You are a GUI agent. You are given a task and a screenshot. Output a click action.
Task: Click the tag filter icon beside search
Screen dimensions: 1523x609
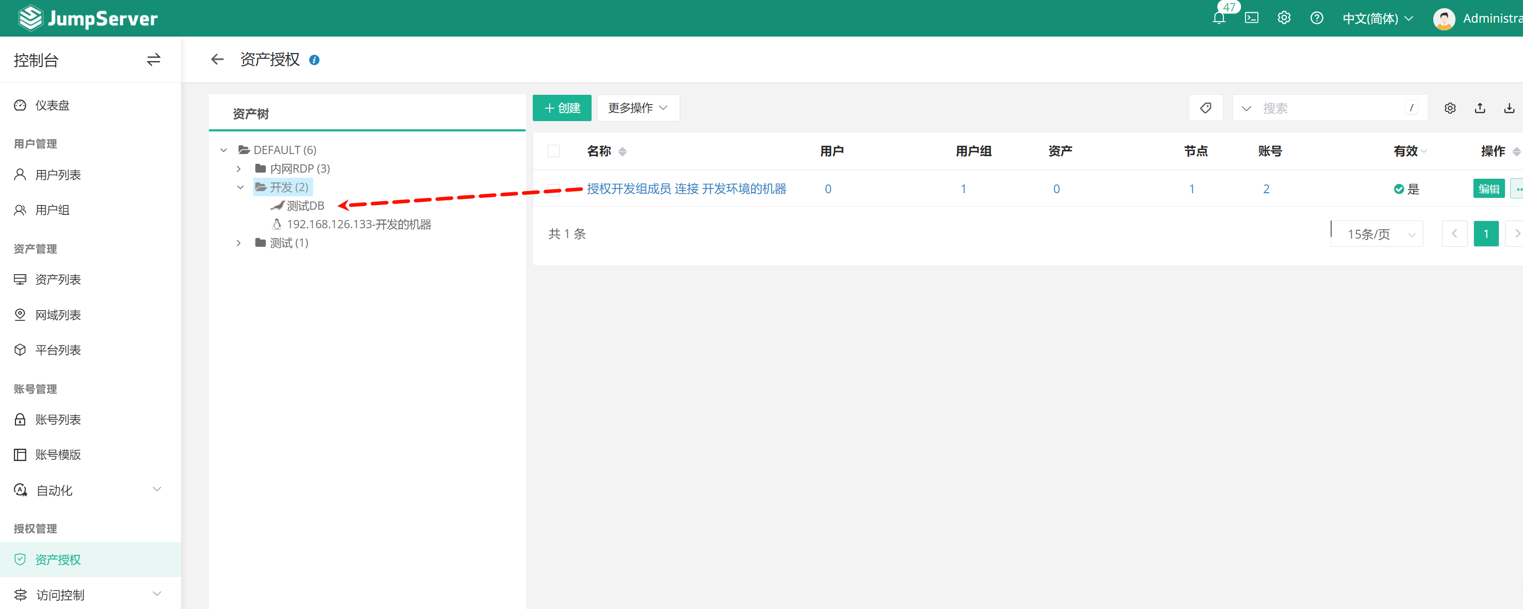coord(1205,108)
